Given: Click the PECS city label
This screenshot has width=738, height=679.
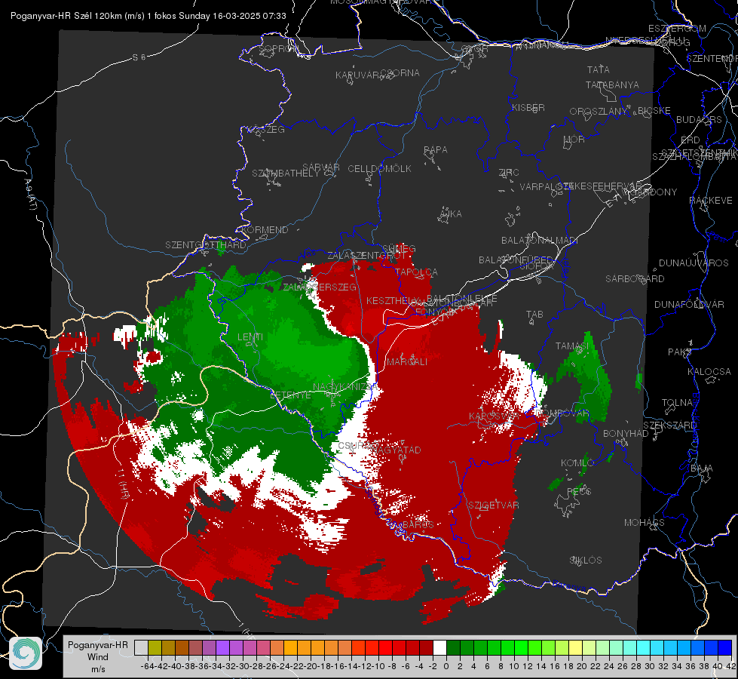Looking at the screenshot, I should pos(579,491).
